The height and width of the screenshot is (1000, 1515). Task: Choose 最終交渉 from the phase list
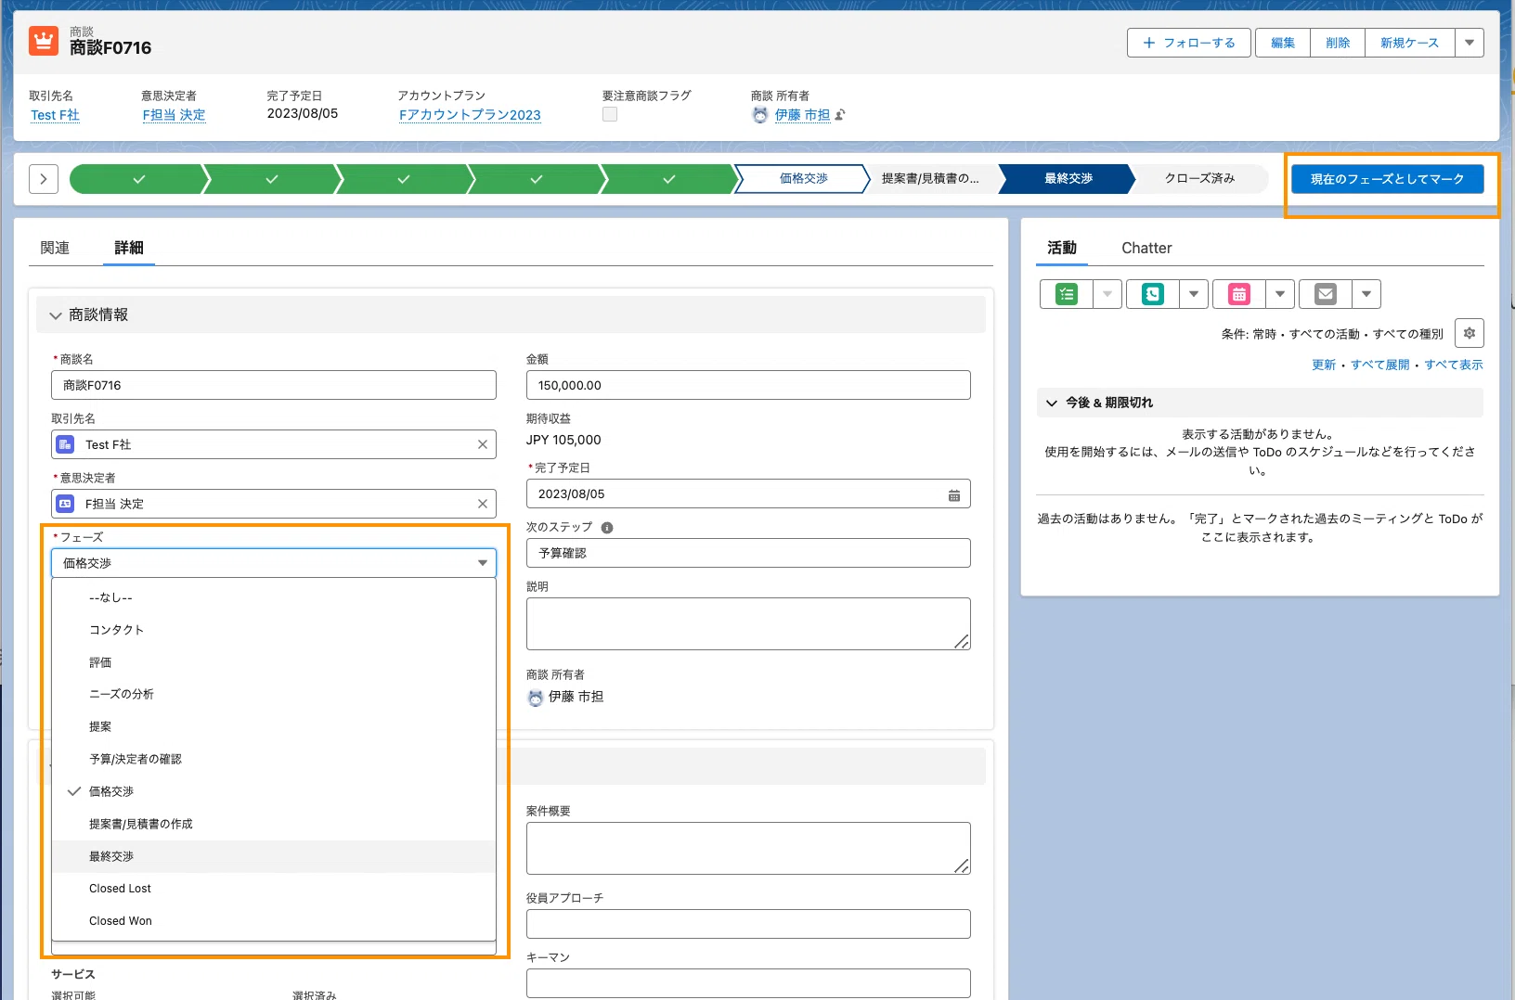(274, 856)
